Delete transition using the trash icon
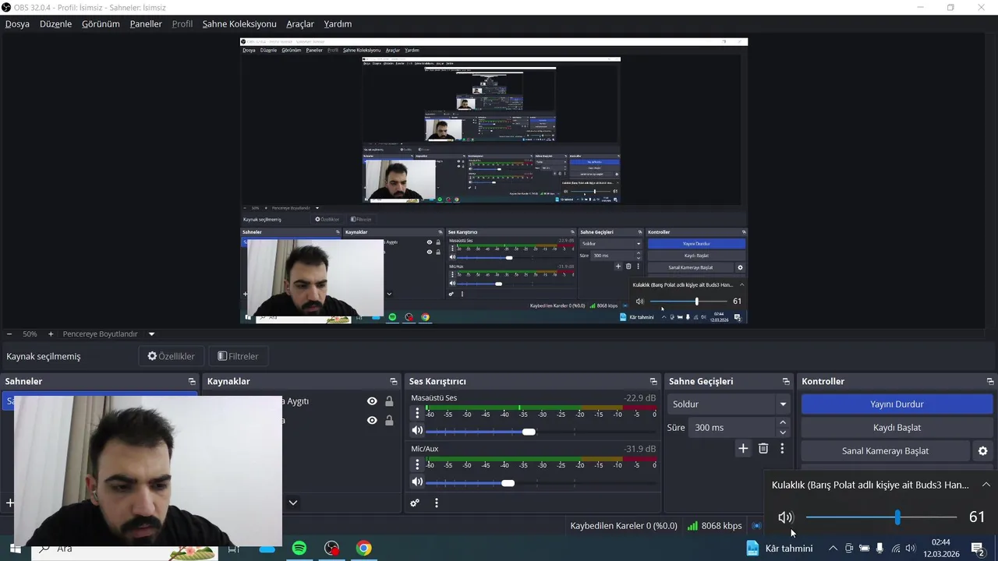 pyautogui.click(x=763, y=448)
